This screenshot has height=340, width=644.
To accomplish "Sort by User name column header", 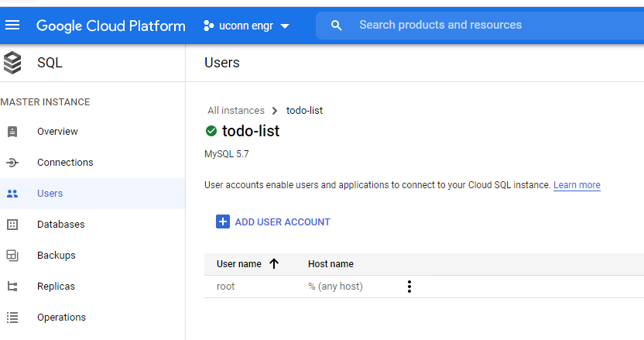I will click(239, 264).
